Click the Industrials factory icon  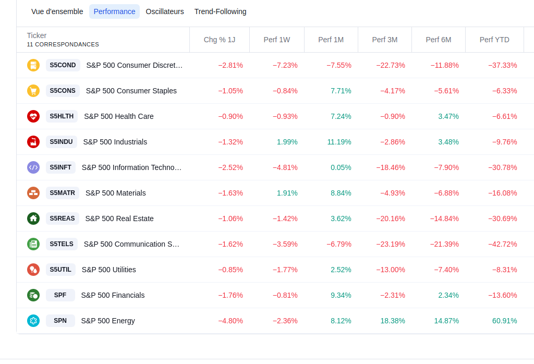[x=33, y=142]
